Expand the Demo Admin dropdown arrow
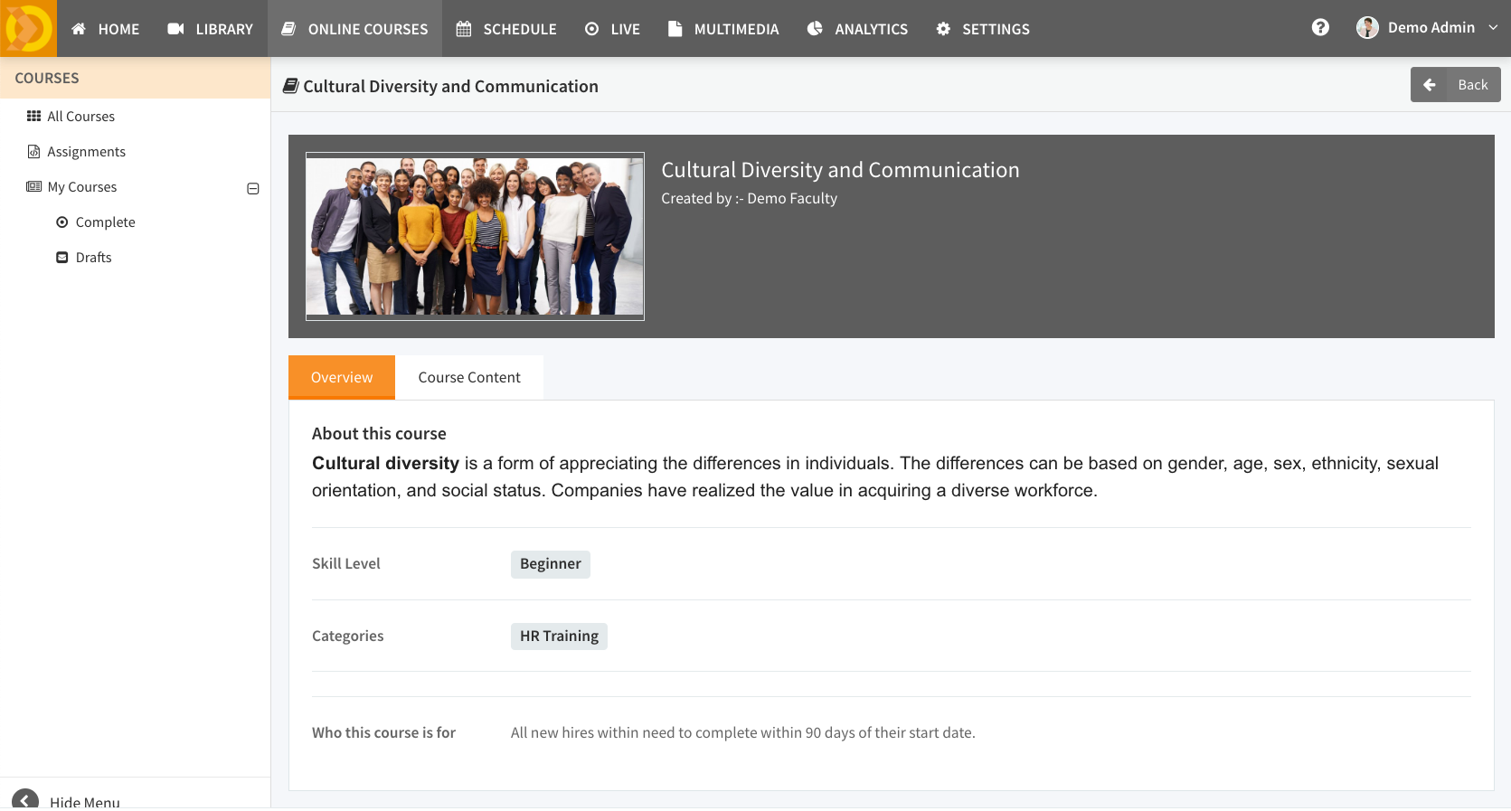Image resolution: width=1511 pixels, height=811 pixels. pyautogui.click(x=1493, y=28)
